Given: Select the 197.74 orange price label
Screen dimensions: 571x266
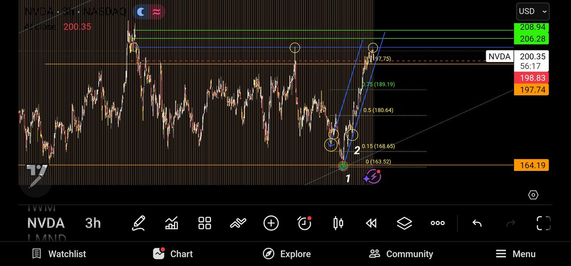Looking at the screenshot, I should click(x=531, y=89).
